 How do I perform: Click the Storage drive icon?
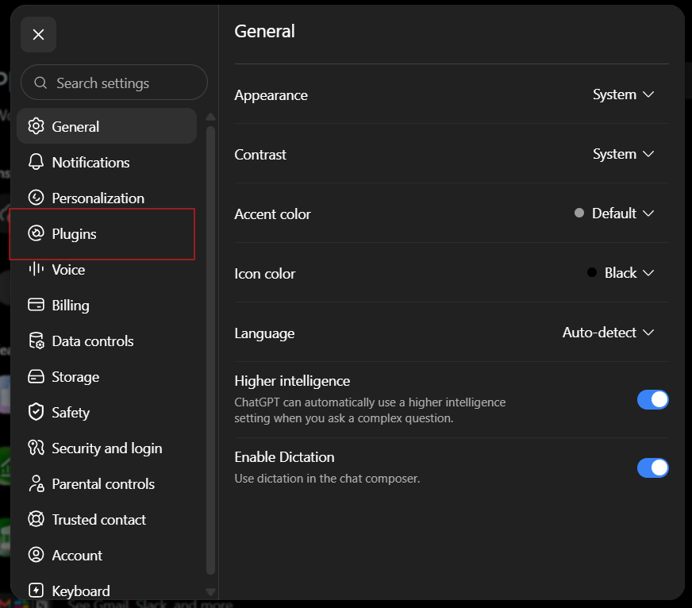click(x=37, y=377)
